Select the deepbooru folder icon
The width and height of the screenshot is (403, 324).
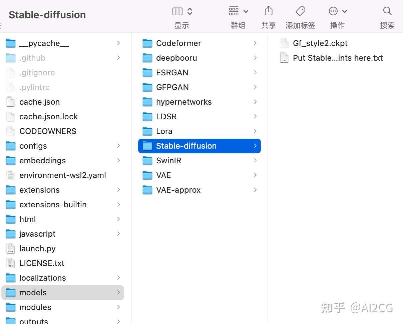click(147, 58)
